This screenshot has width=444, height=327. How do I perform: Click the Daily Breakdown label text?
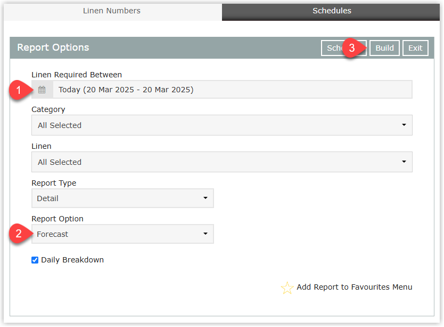pos(72,260)
